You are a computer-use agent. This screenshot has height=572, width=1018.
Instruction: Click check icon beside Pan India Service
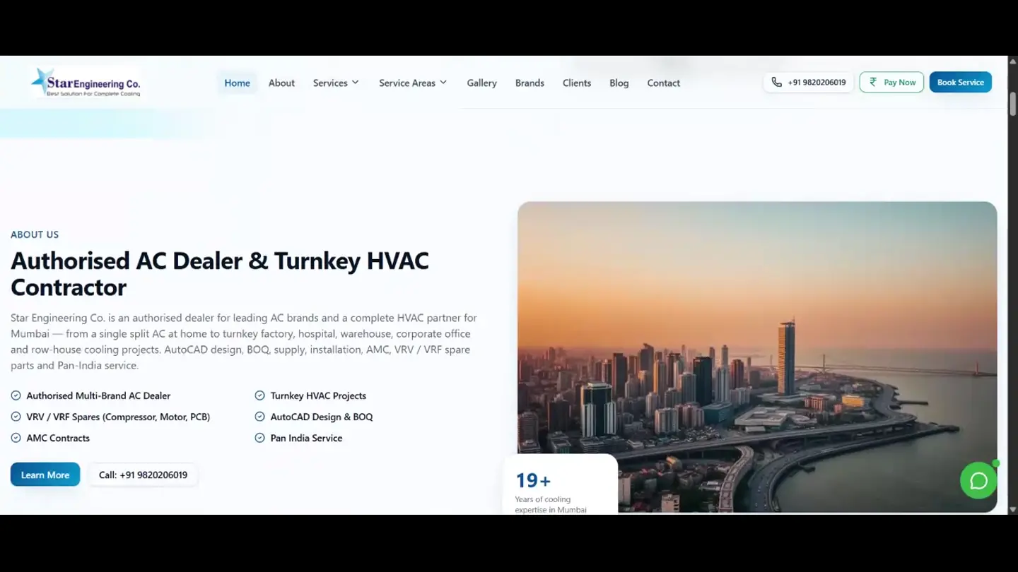click(x=259, y=438)
